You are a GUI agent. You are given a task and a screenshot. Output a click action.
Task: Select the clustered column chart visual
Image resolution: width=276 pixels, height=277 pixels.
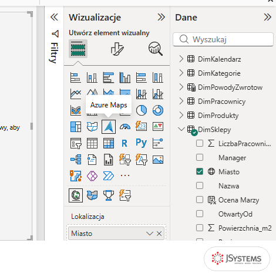click(x=125, y=77)
